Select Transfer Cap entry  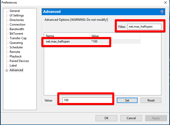click(x=18, y=38)
